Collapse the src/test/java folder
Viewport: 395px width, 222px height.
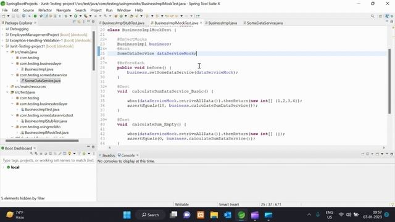pyautogui.click(x=7, y=92)
